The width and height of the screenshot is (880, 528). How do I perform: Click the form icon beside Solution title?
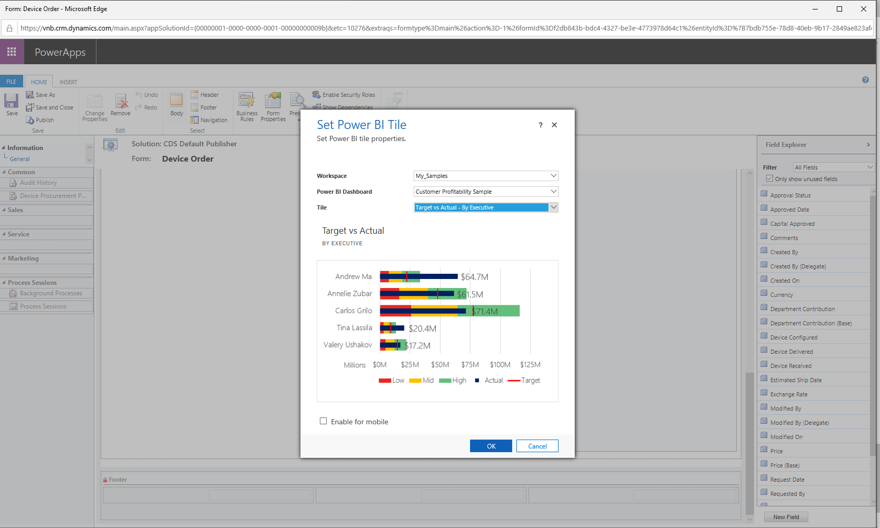(x=110, y=145)
